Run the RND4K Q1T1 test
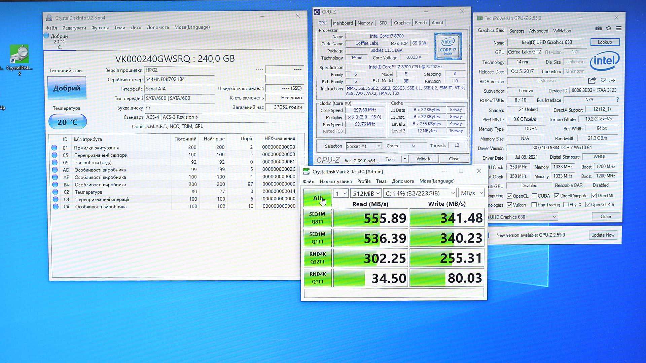 point(317,278)
